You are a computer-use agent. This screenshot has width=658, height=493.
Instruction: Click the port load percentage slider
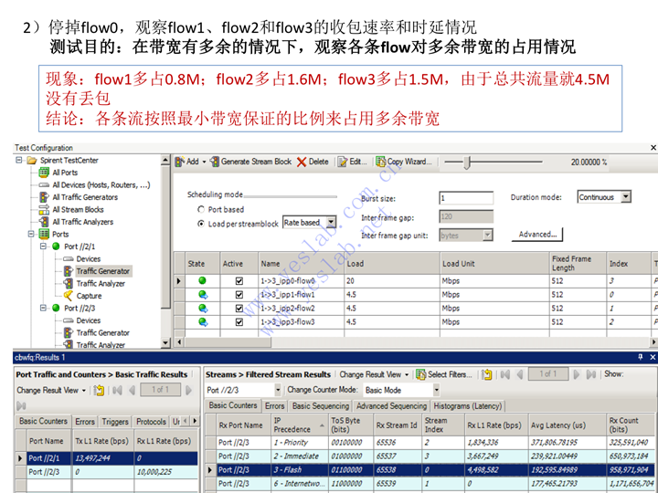[469, 162]
